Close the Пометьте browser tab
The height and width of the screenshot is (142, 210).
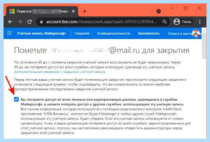(73, 12)
